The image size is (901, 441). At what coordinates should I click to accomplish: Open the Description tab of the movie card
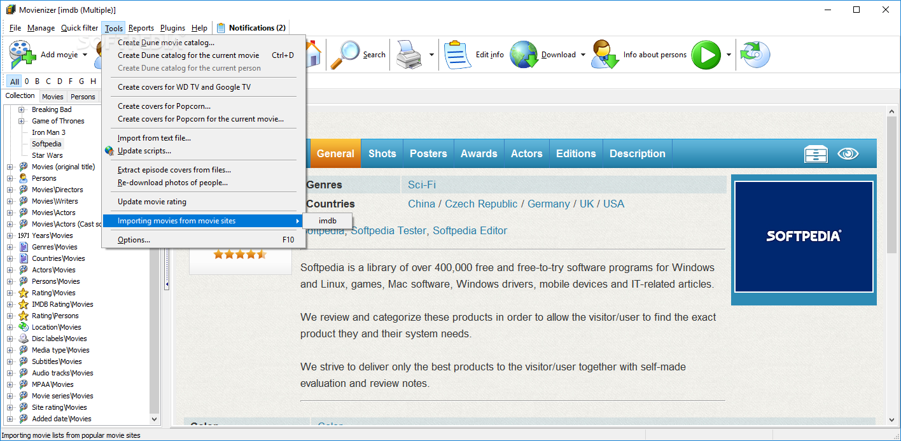638,153
